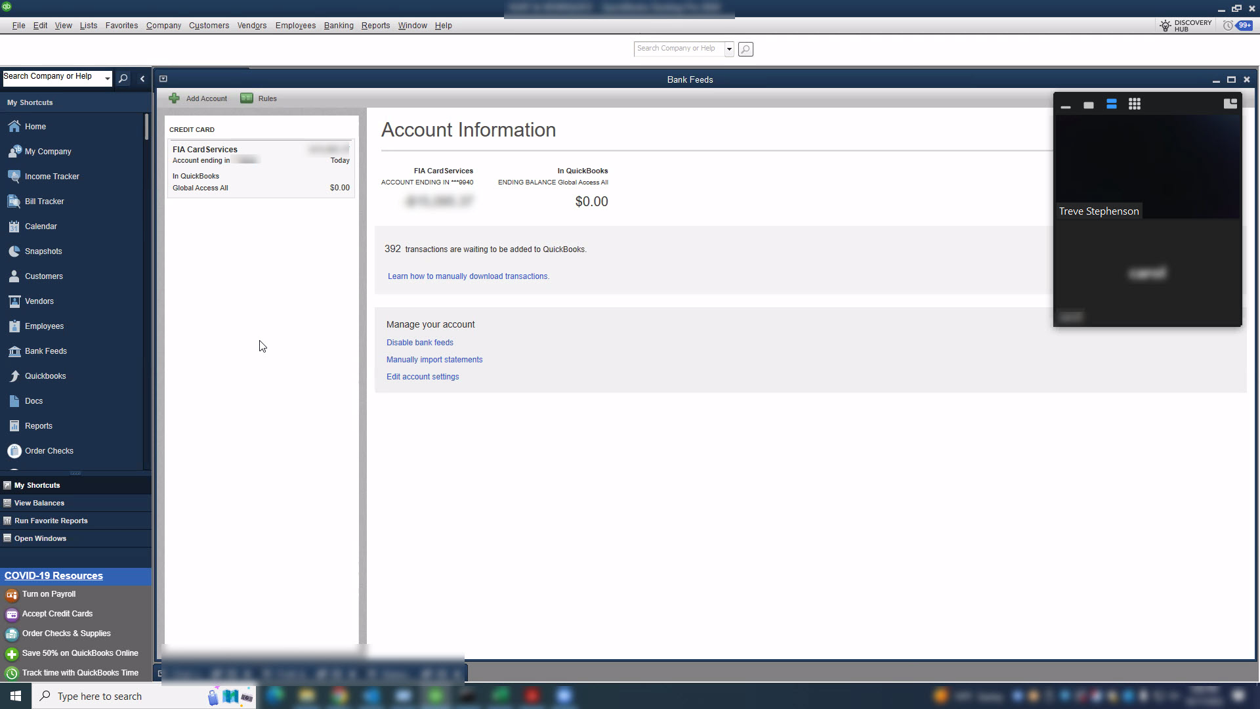Click Manually import statements link
The height and width of the screenshot is (709, 1260).
[434, 360]
